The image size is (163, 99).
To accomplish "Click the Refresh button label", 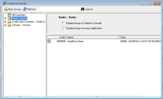I will coord(32,9).
